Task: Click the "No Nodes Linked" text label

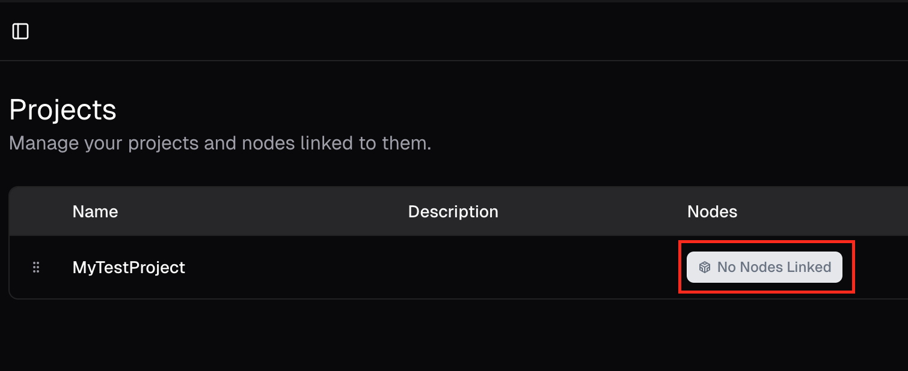Action: point(774,267)
